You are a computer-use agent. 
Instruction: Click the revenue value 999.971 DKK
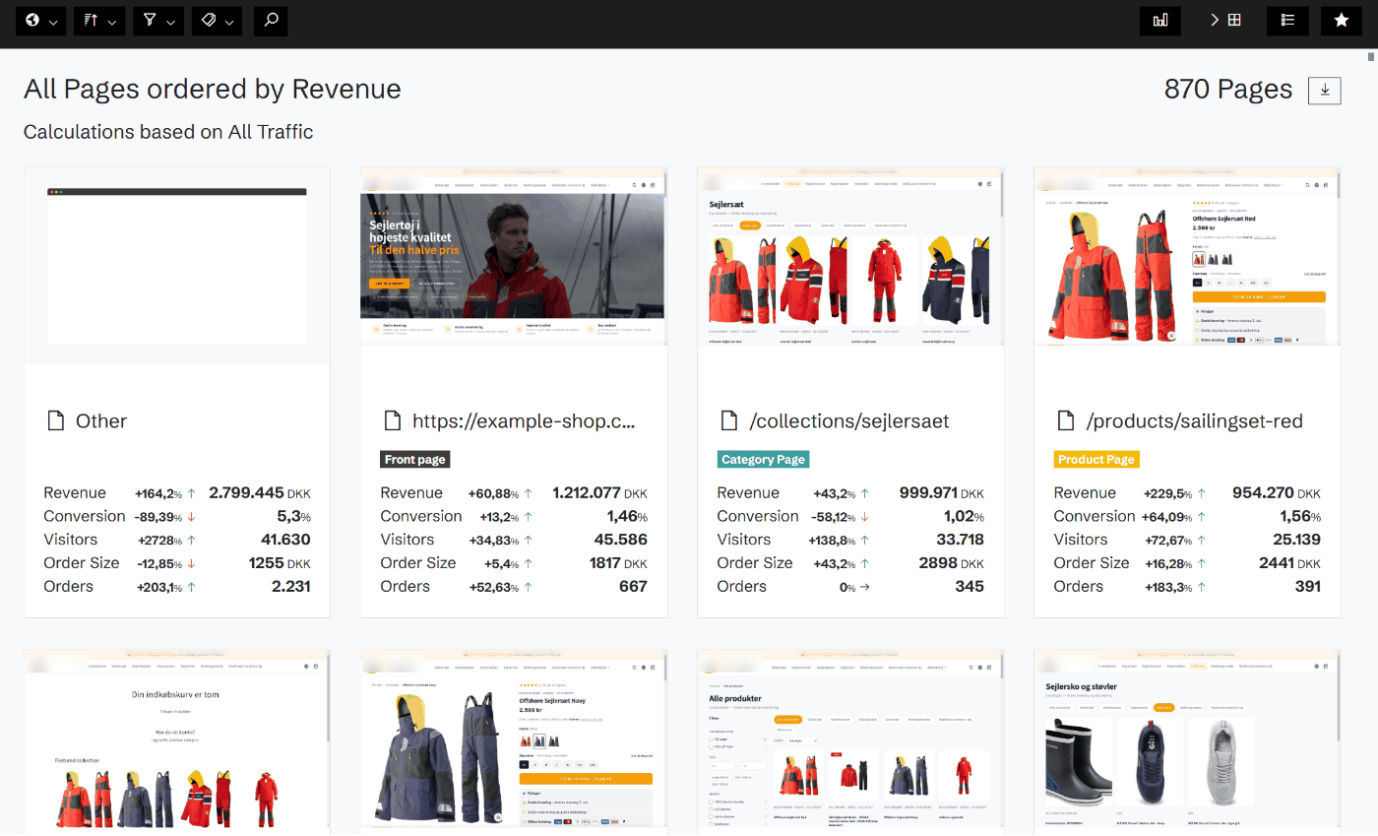[x=941, y=492]
